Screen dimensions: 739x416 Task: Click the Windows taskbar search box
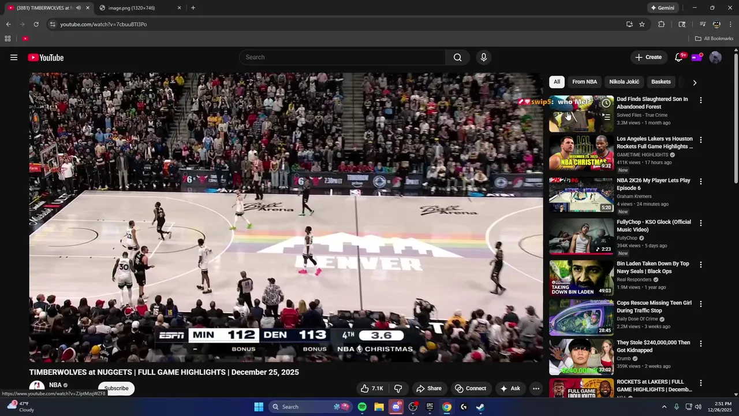point(311,407)
